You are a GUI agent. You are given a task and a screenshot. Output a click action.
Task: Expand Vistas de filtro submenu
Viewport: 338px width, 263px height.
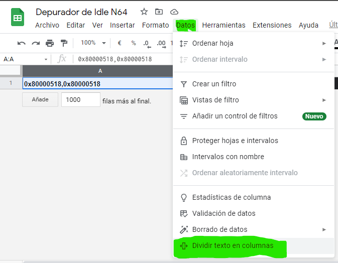point(254,100)
